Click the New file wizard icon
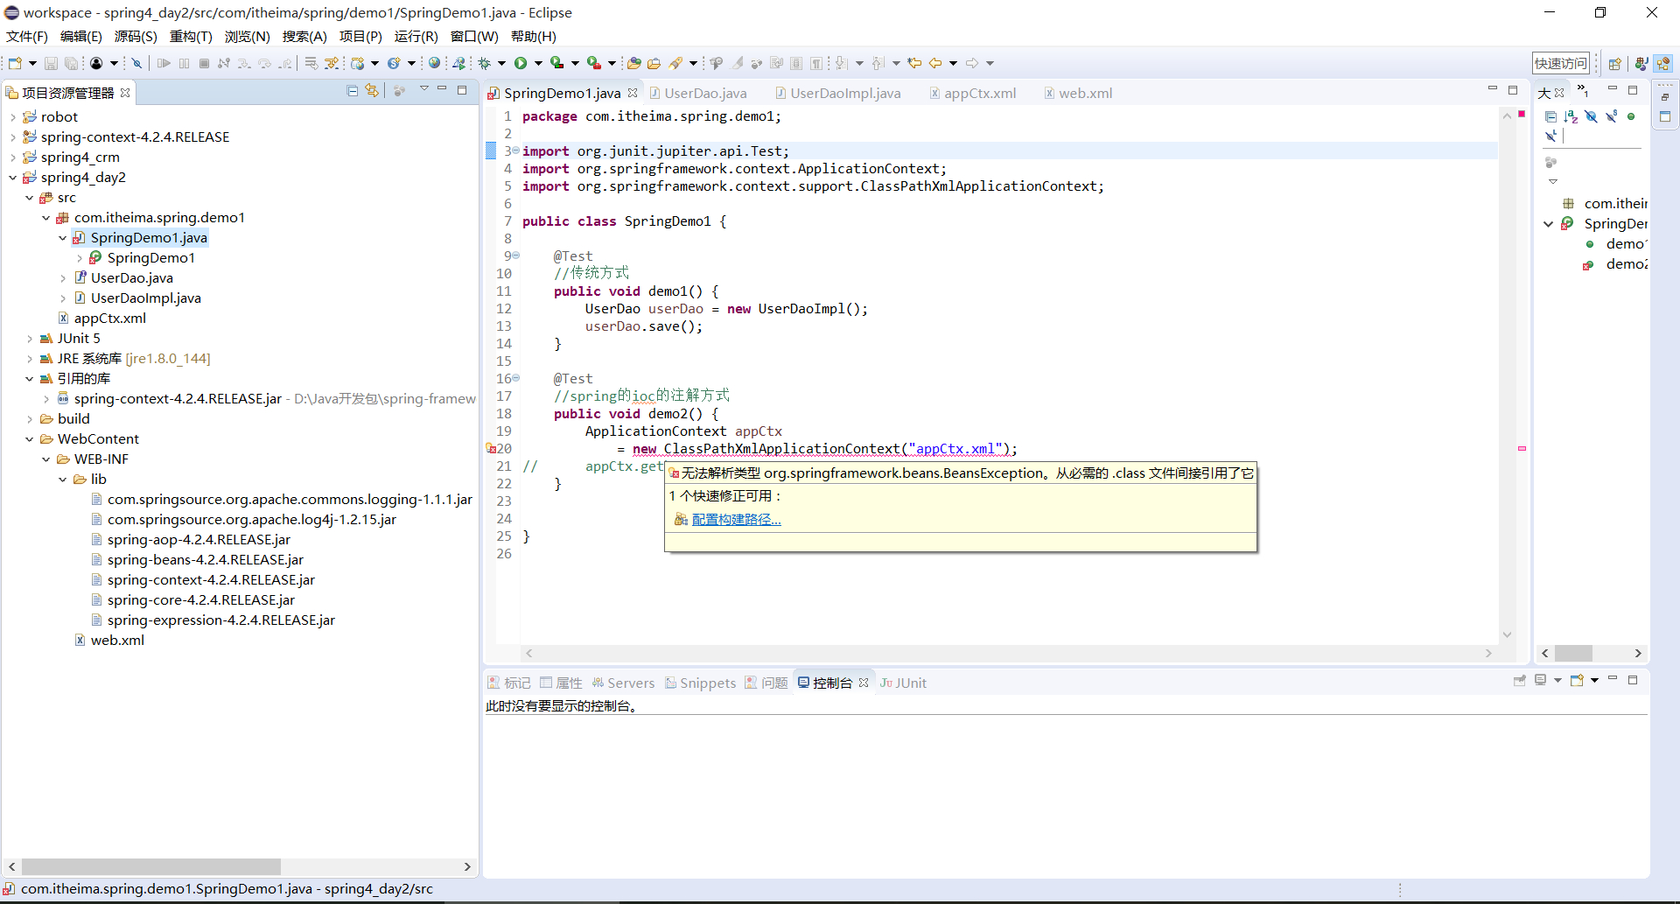This screenshot has width=1680, height=904. point(15,63)
